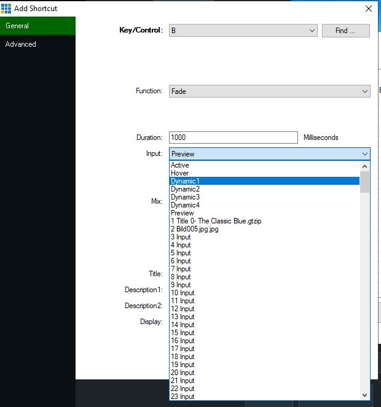Select 1 Title 0- The Classic Blue.gtzip

(x=216, y=221)
